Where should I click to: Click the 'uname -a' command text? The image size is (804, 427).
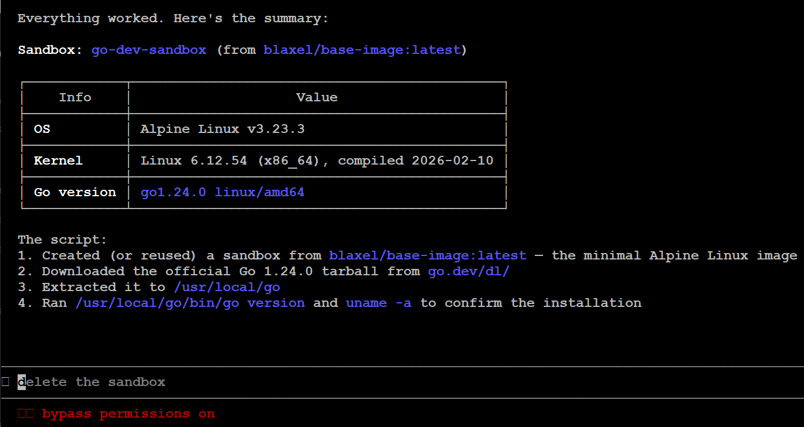378,303
